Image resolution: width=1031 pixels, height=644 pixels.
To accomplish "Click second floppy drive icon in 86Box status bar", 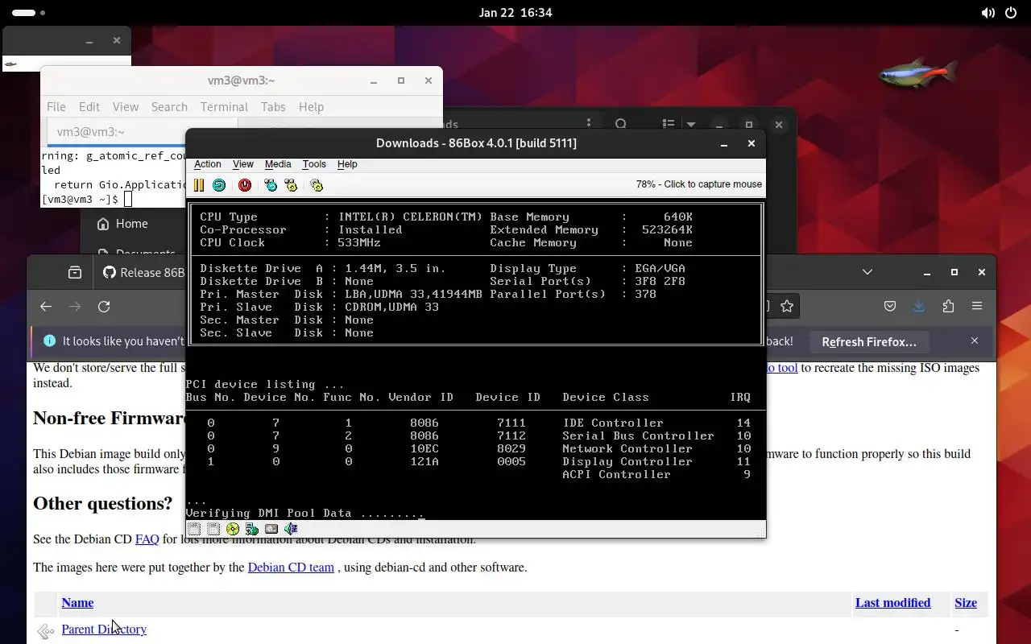I will [213, 529].
